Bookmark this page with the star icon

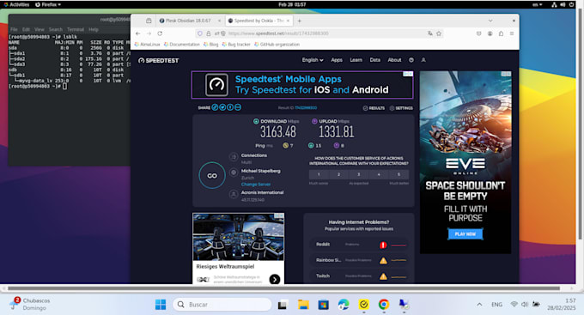439,33
